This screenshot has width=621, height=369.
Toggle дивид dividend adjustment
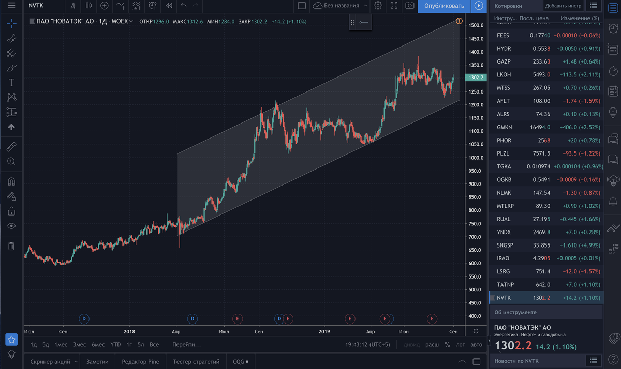411,344
